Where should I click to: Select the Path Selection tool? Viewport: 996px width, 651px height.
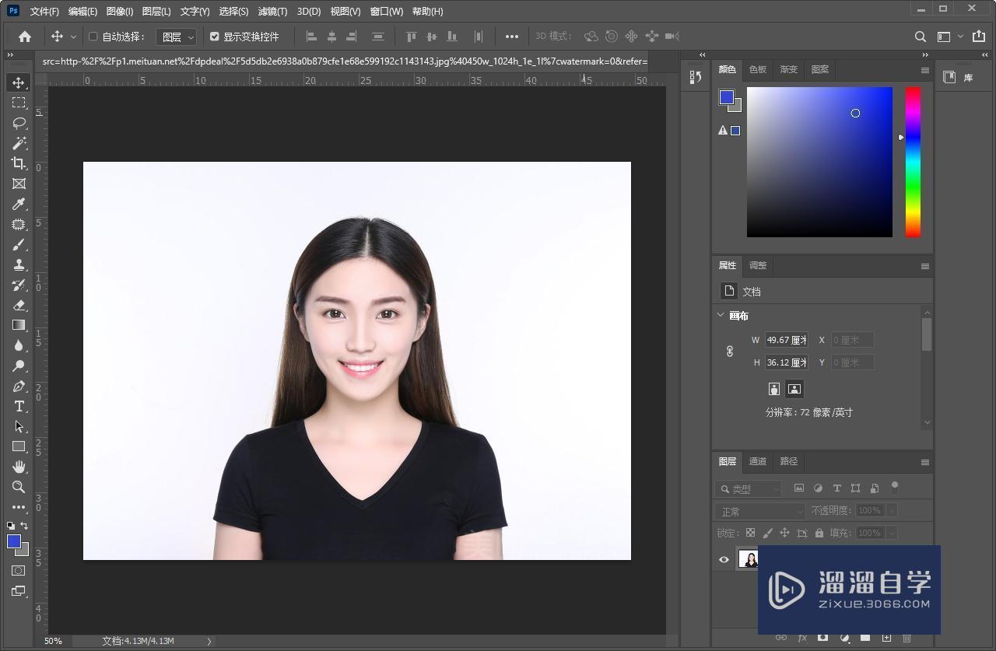[x=19, y=426]
